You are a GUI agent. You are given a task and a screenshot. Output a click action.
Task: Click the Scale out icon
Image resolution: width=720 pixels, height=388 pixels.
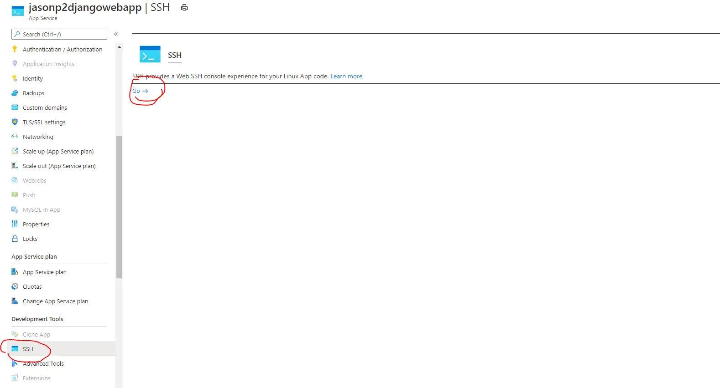15,166
